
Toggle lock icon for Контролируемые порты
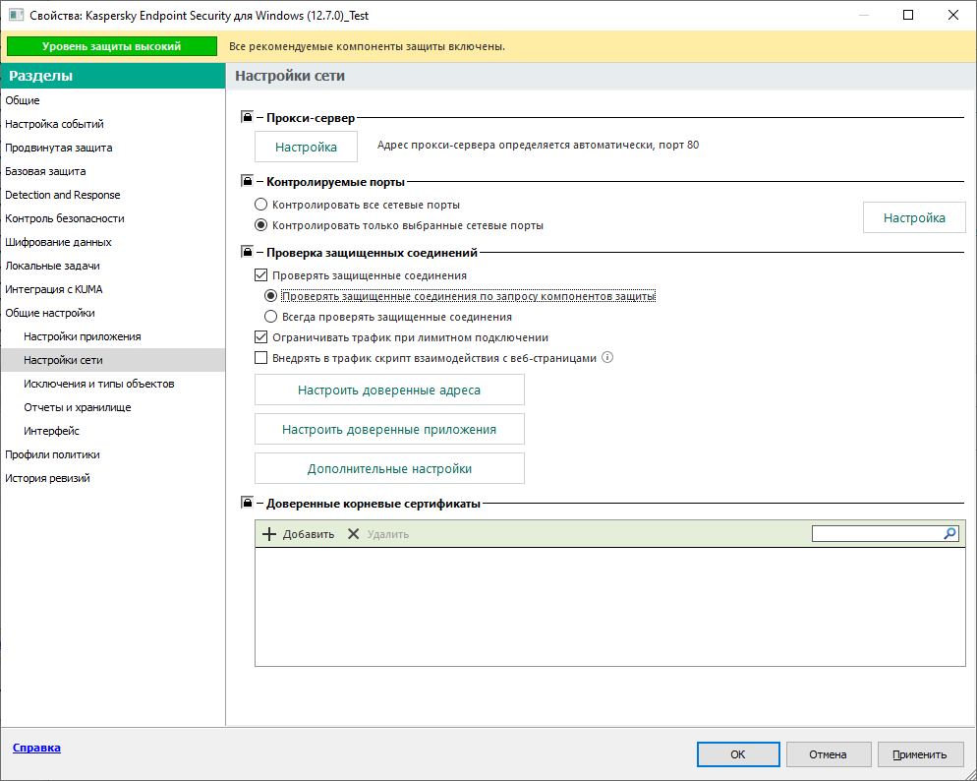(x=247, y=182)
